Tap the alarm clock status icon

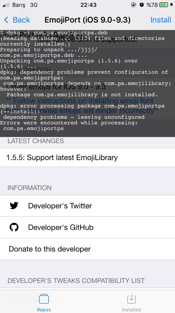click(142, 5)
